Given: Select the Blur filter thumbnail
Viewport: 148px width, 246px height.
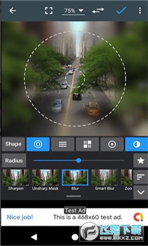Looking at the screenshot, I should click(75, 180).
